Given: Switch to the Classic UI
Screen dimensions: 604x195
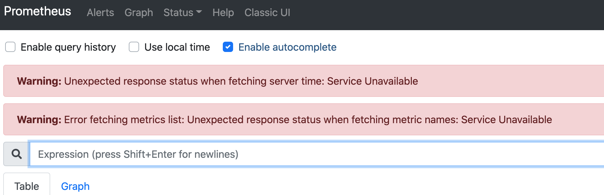Looking at the screenshot, I should click(x=267, y=13).
